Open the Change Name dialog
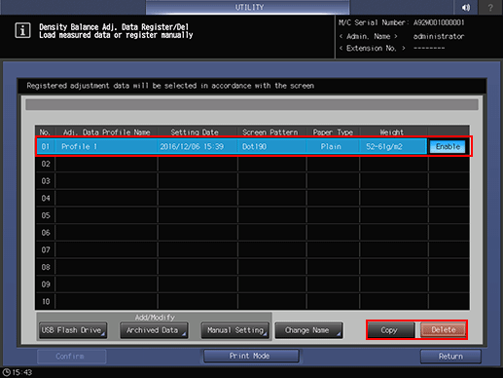This screenshot has width=503, height=378. 308,330
